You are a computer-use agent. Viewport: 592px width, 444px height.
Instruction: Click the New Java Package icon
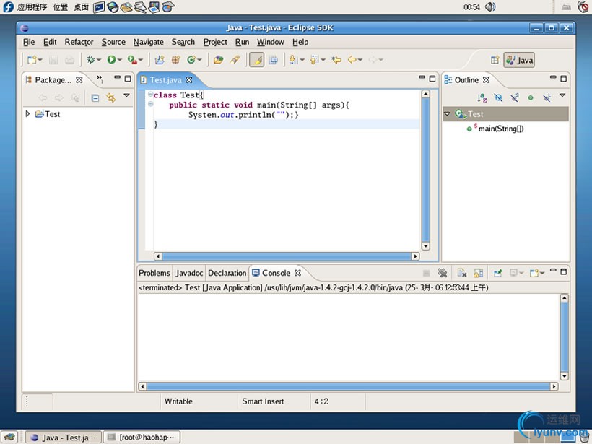175,60
